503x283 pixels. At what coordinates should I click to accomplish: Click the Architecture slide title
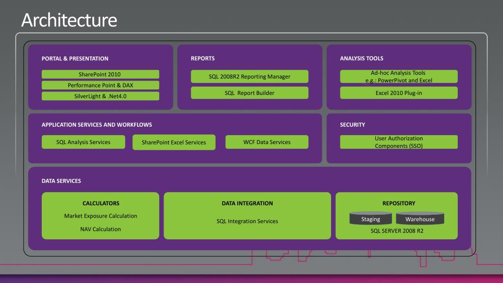(69, 20)
